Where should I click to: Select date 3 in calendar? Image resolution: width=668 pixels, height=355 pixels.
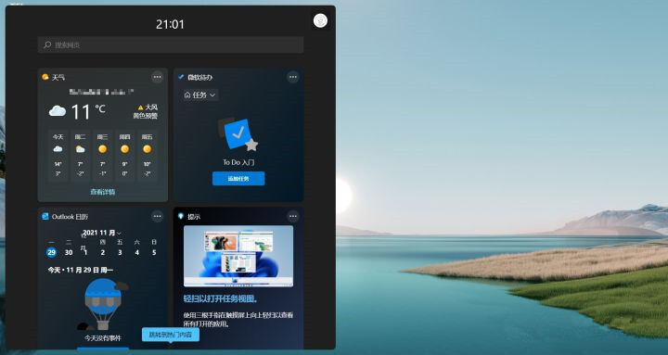pyautogui.click(x=120, y=252)
